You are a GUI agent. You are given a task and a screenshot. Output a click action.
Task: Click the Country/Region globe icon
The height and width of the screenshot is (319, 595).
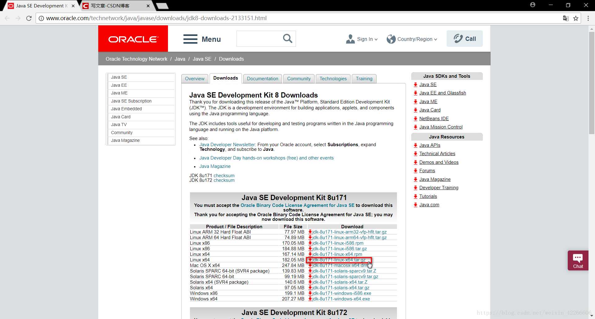point(391,39)
